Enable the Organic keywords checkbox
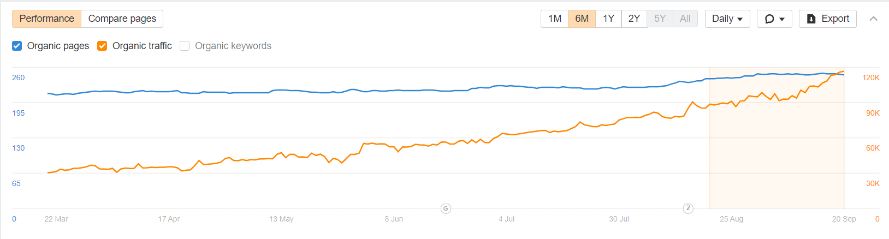Image resolution: width=889 pixels, height=239 pixels. pyautogui.click(x=185, y=46)
